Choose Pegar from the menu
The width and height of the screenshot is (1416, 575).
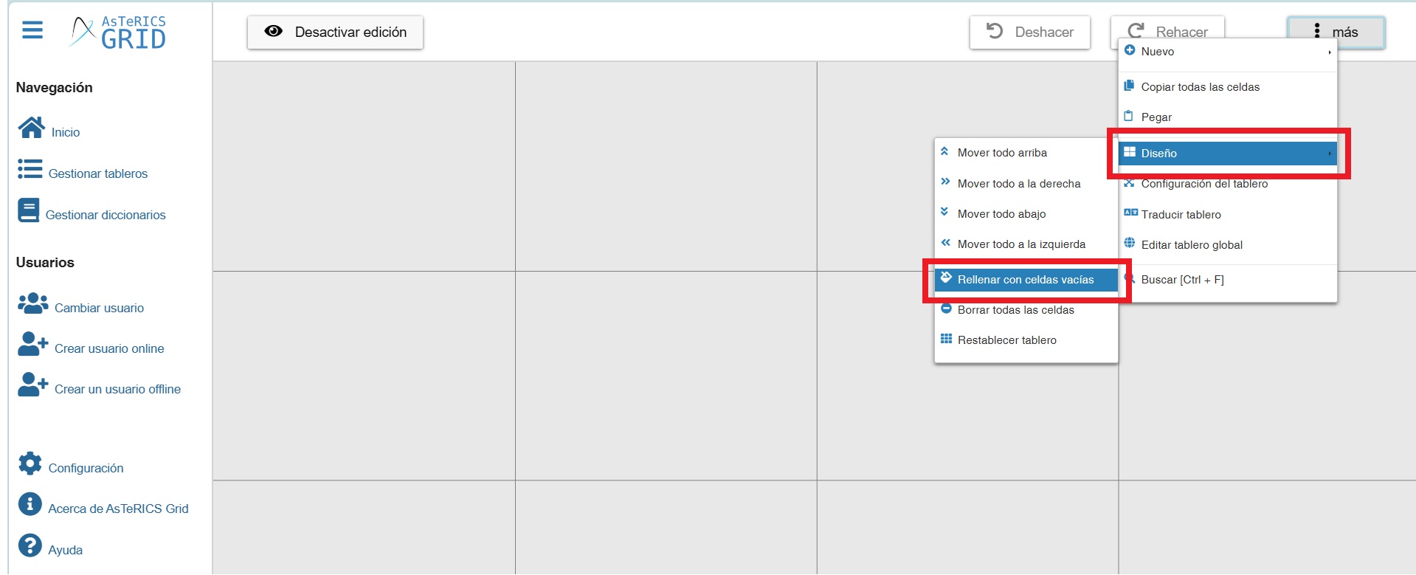click(x=1228, y=117)
